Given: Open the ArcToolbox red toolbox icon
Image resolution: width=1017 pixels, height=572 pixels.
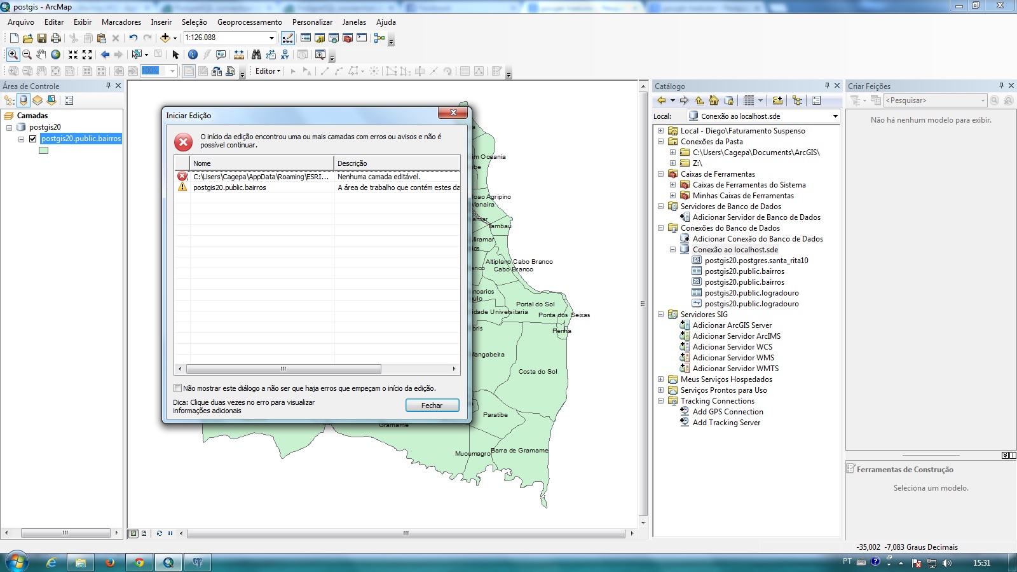Looking at the screenshot, I should click(x=348, y=38).
